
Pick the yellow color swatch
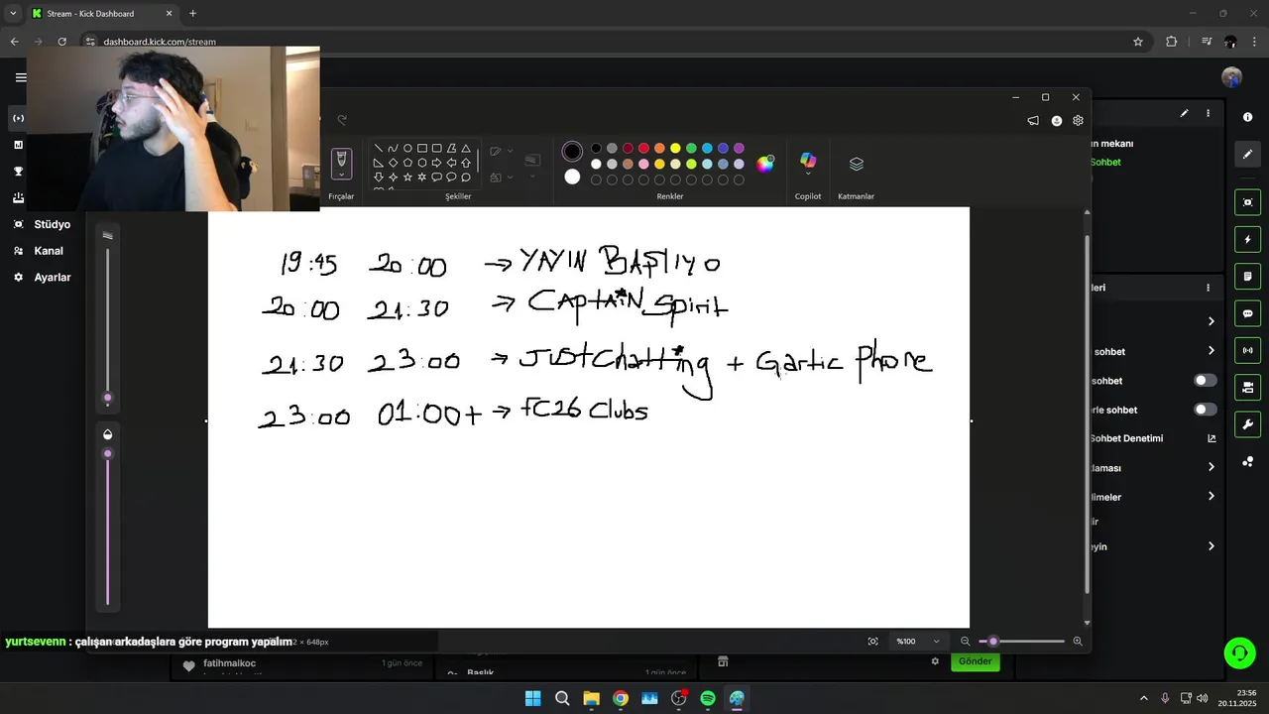675,149
